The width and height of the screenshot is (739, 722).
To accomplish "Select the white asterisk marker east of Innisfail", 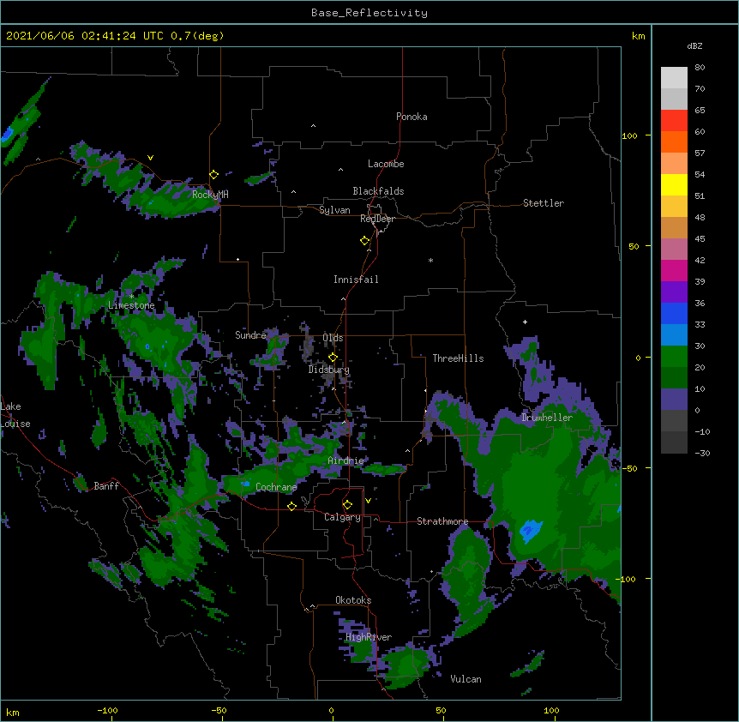I will click(x=430, y=261).
